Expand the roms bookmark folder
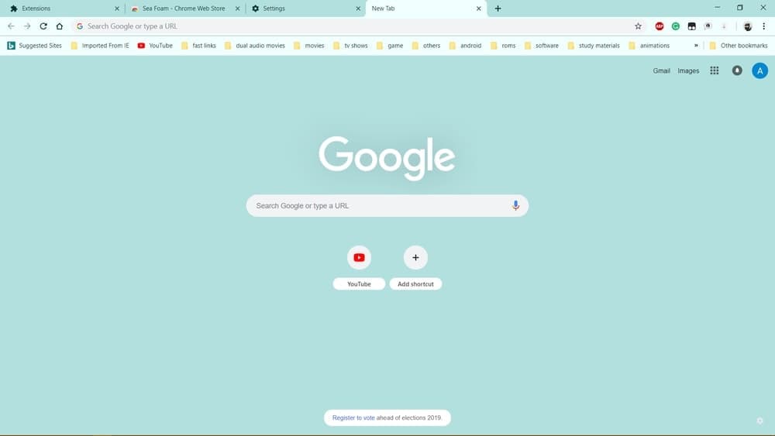 503,46
